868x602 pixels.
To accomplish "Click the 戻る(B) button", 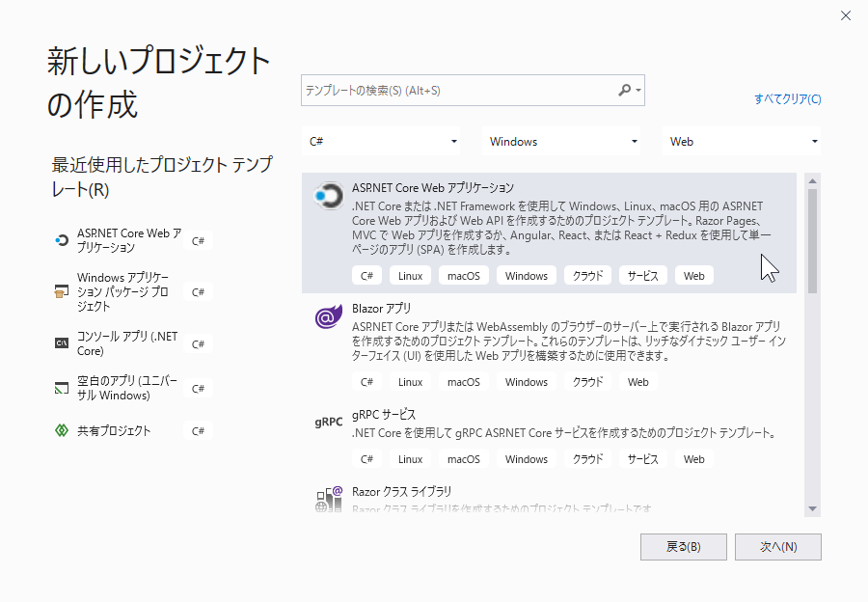I will click(684, 547).
